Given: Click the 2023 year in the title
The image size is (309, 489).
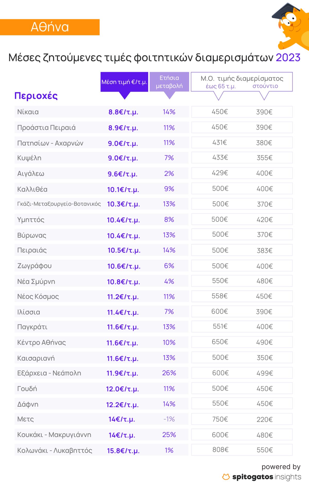Looking at the screenshot, I should pyautogui.click(x=288, y=57).
